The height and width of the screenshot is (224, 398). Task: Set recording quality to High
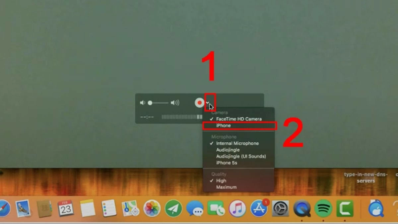(221, 181)
